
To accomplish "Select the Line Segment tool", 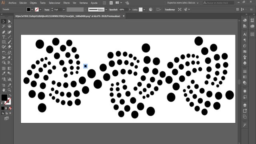I will tap(9, 37).
